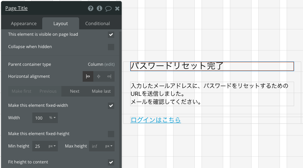Image resolution: width=303 pixels, height=168 pixels.
Task: Select the '入力したメールアドレスに' text element on canvas
Action: [212, 94]
